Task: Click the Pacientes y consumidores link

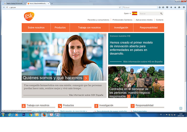Action: tap(98, 20)
